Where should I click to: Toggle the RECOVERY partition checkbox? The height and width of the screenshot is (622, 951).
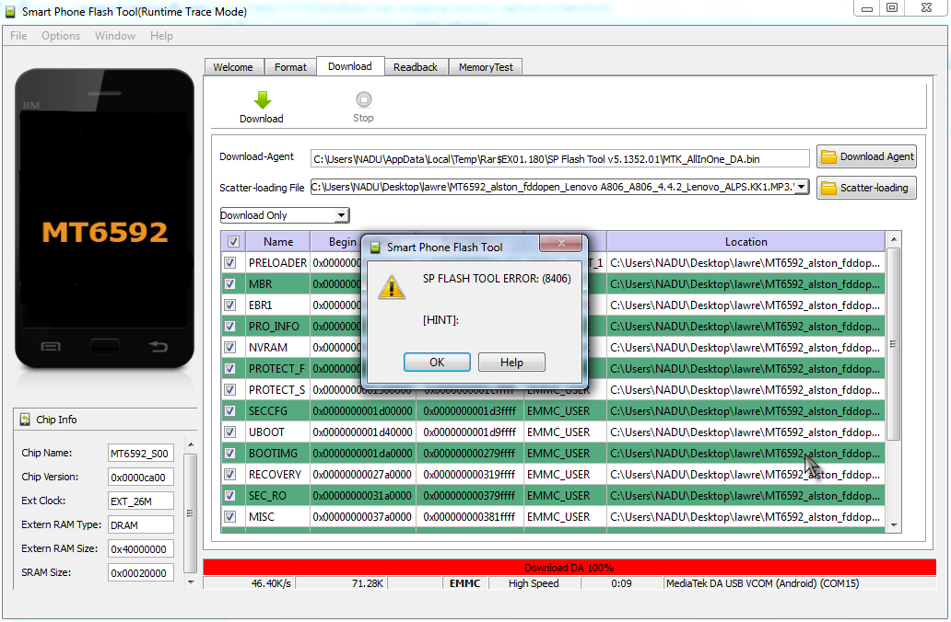(x=230, y=475)
